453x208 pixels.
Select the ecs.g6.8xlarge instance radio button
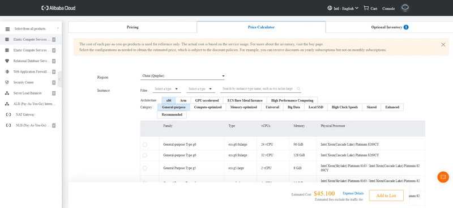coord(145,155)
